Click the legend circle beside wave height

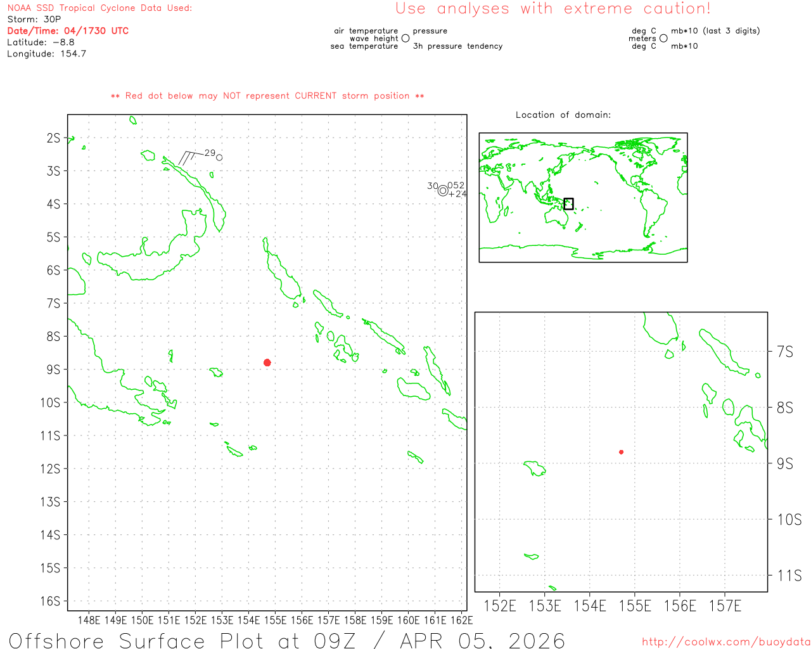405,39
